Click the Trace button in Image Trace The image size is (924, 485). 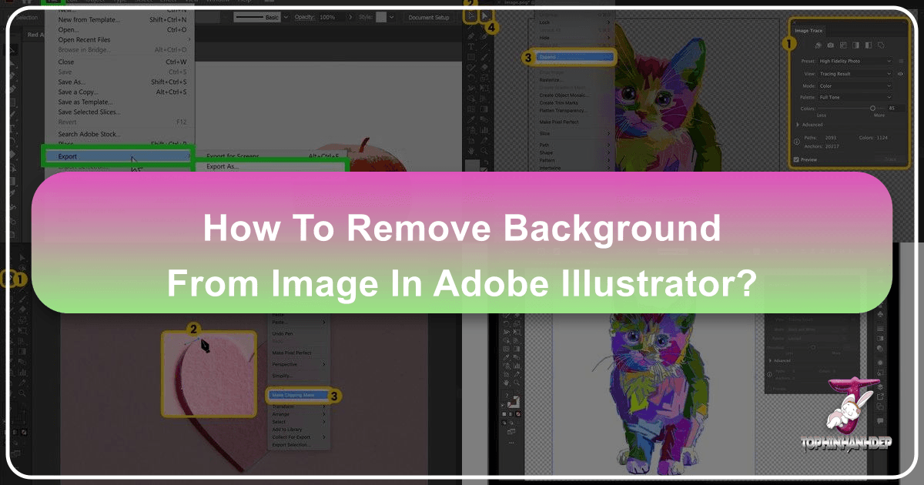(x=892, y=158)
